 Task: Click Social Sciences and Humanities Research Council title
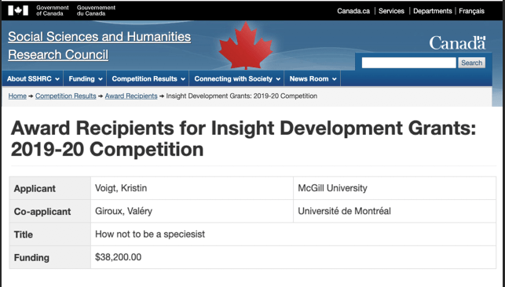click(99, 45)
